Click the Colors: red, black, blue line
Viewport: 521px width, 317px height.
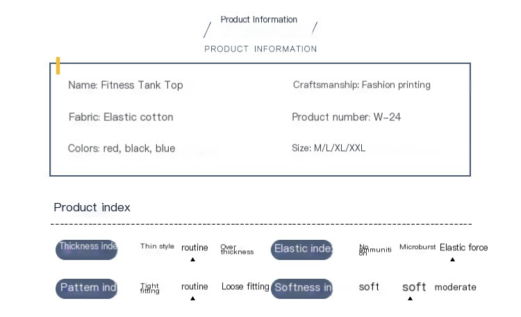(x=122, y=149)
